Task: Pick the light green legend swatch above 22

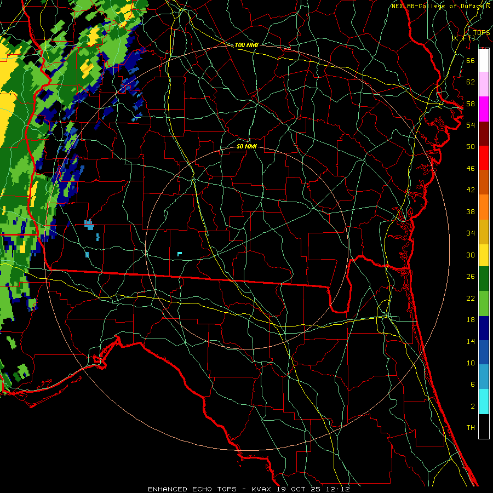Action: point(484,303)
